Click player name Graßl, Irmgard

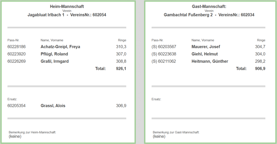(x=55, y=61)
